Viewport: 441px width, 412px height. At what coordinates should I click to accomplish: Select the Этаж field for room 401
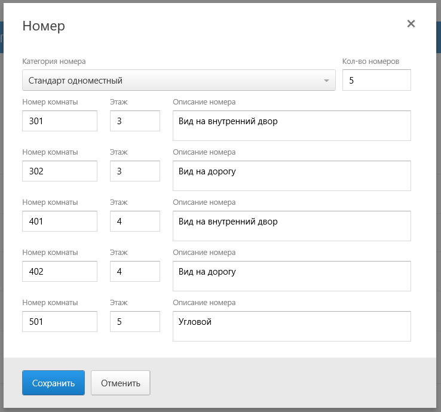point(135,222)
